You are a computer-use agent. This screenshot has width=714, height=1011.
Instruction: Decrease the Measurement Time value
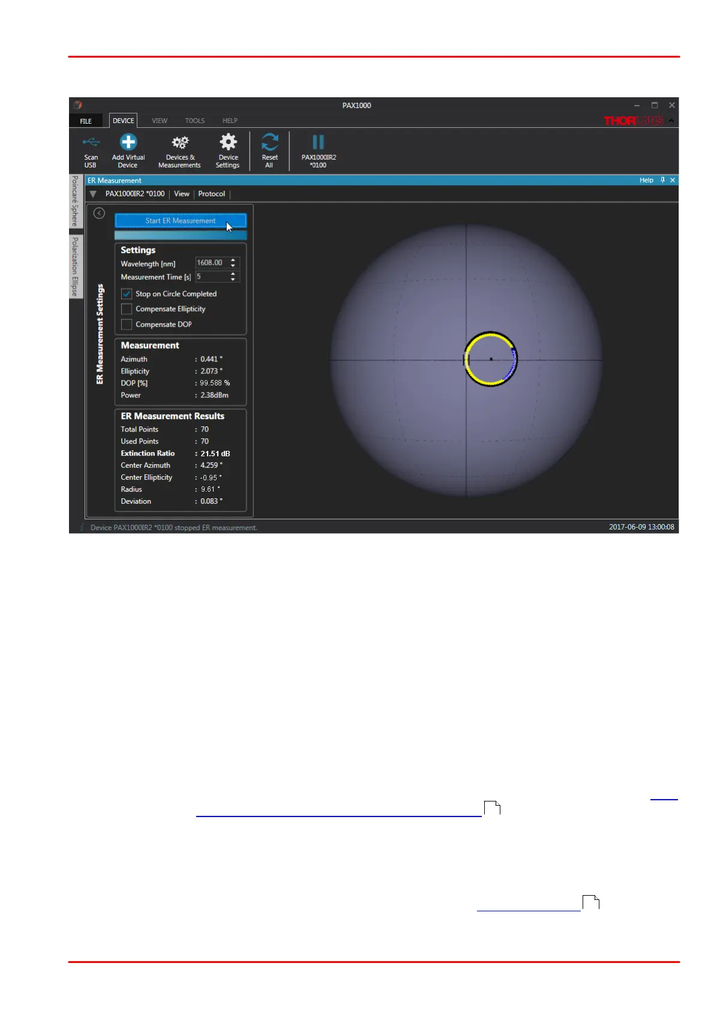click(233, 280)
